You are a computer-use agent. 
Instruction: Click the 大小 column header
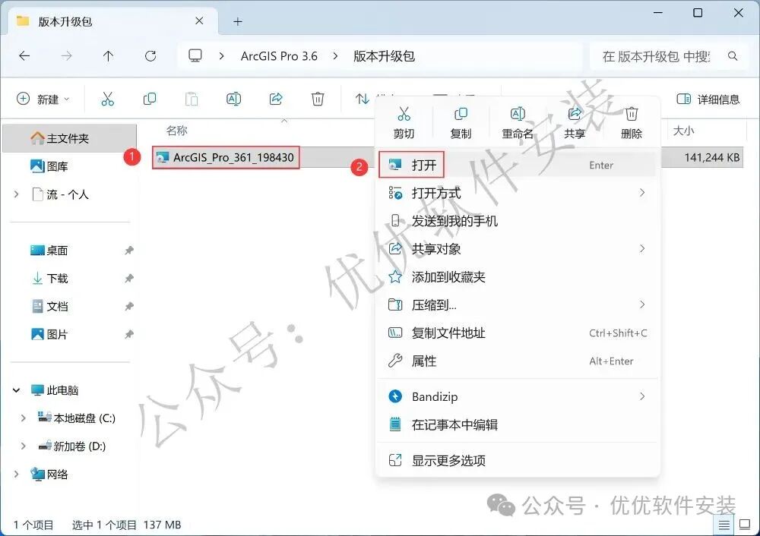(683, 131)
